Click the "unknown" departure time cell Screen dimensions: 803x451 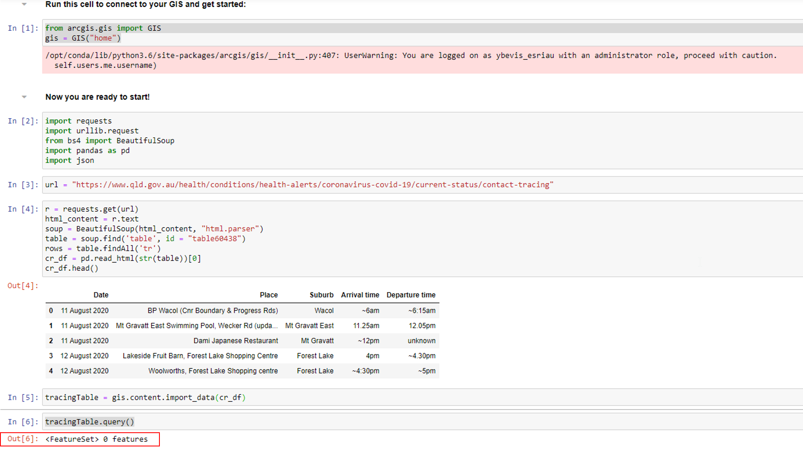tap(422, 341)
